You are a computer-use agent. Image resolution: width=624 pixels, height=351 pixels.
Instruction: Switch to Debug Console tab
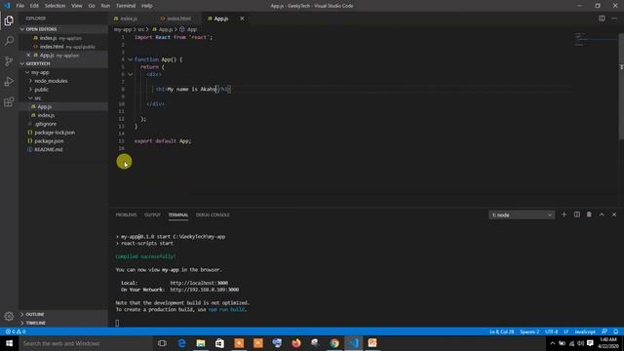(x=213, y=214)
